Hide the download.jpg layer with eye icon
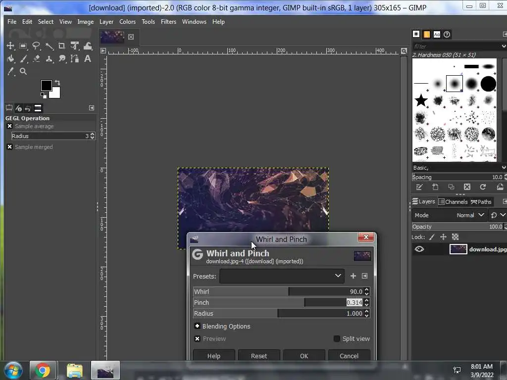 tap(419, 249)
